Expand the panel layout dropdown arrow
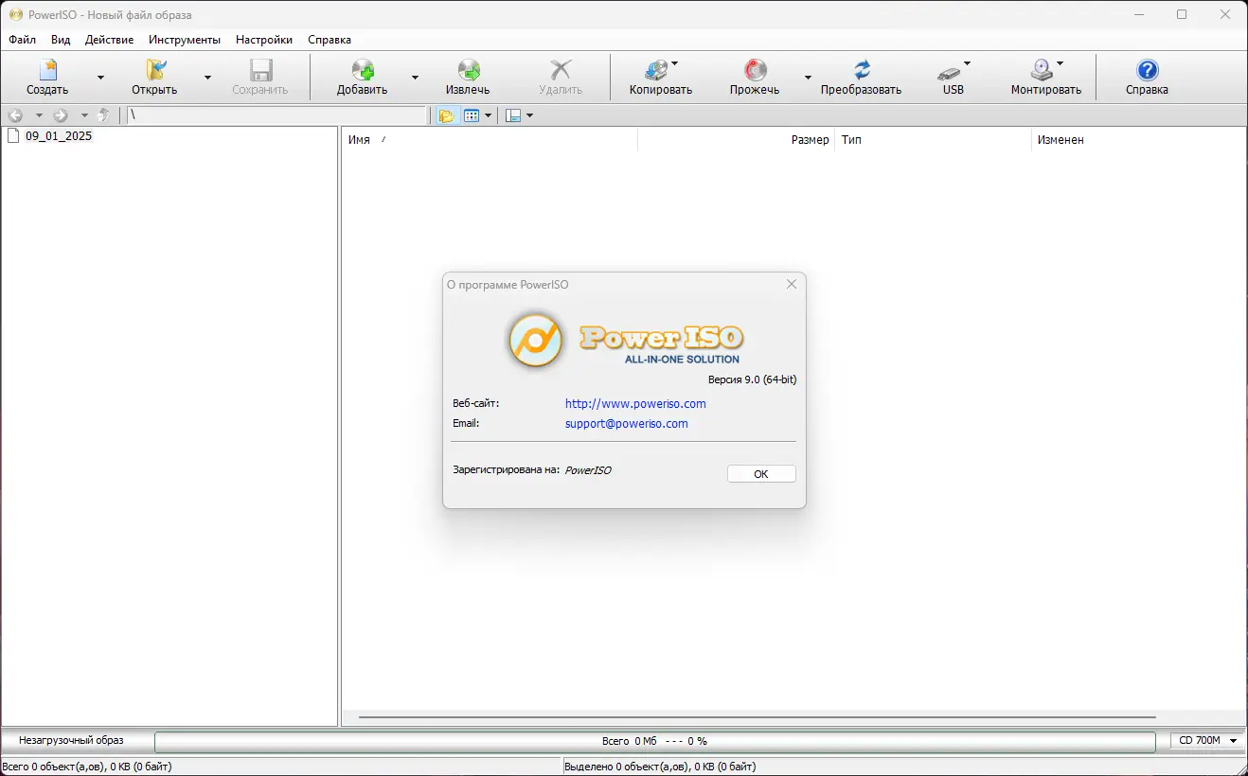 (x=529, y=115)
